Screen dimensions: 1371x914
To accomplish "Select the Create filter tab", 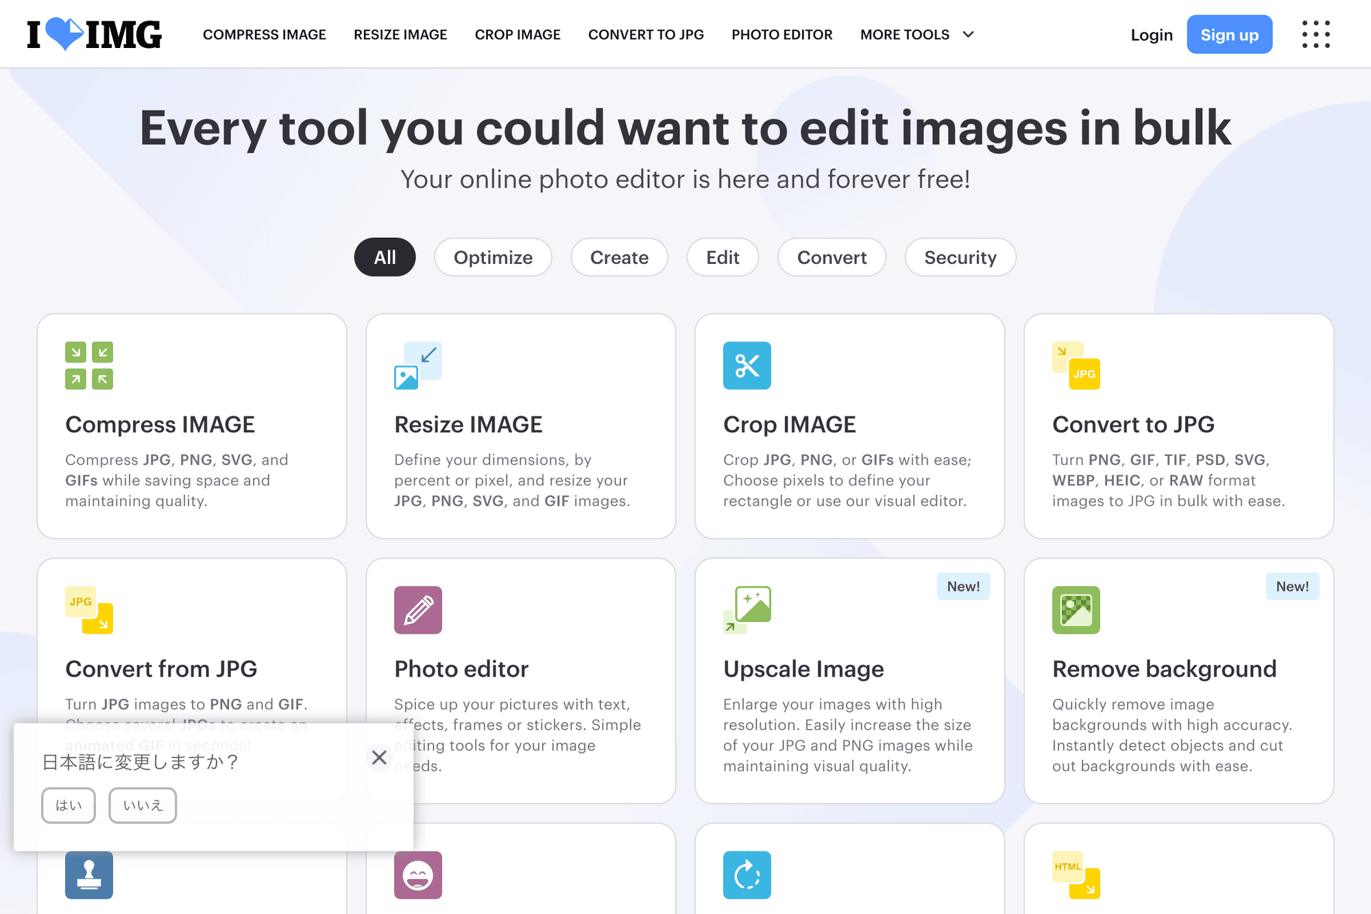I will click(619, 257).
